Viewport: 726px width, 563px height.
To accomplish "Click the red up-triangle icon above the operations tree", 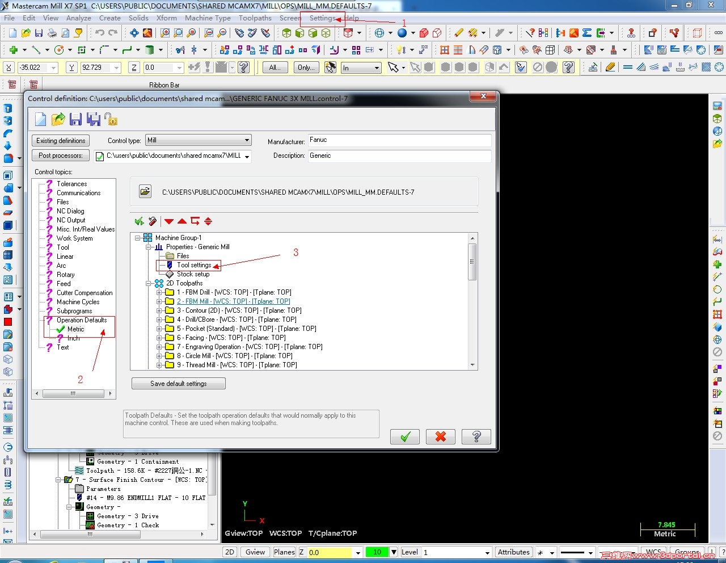I will 182,221.
